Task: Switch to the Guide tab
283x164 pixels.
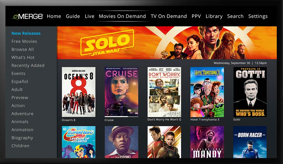Action: [73, 16]
